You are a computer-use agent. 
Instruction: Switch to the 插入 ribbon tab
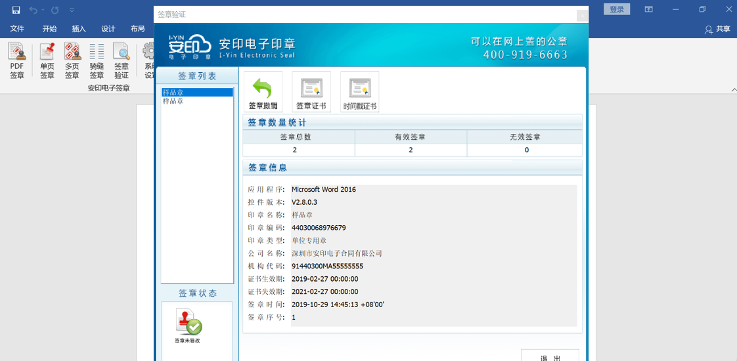pos(79,29)
